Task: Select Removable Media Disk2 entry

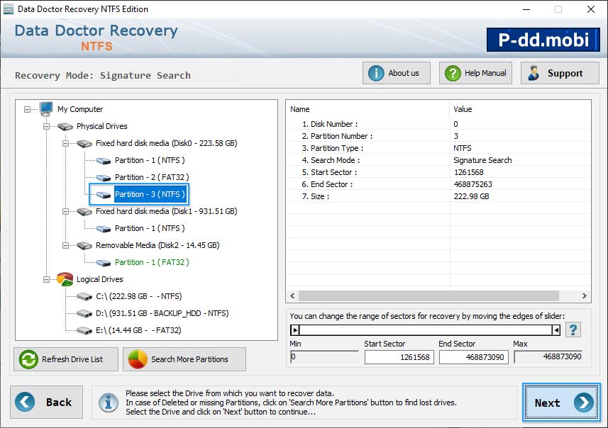Action: 157,246
